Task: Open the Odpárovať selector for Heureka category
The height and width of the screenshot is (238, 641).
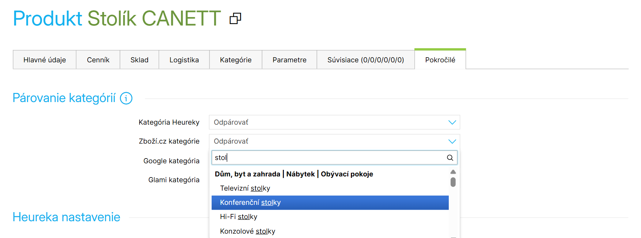Action: 329,122
